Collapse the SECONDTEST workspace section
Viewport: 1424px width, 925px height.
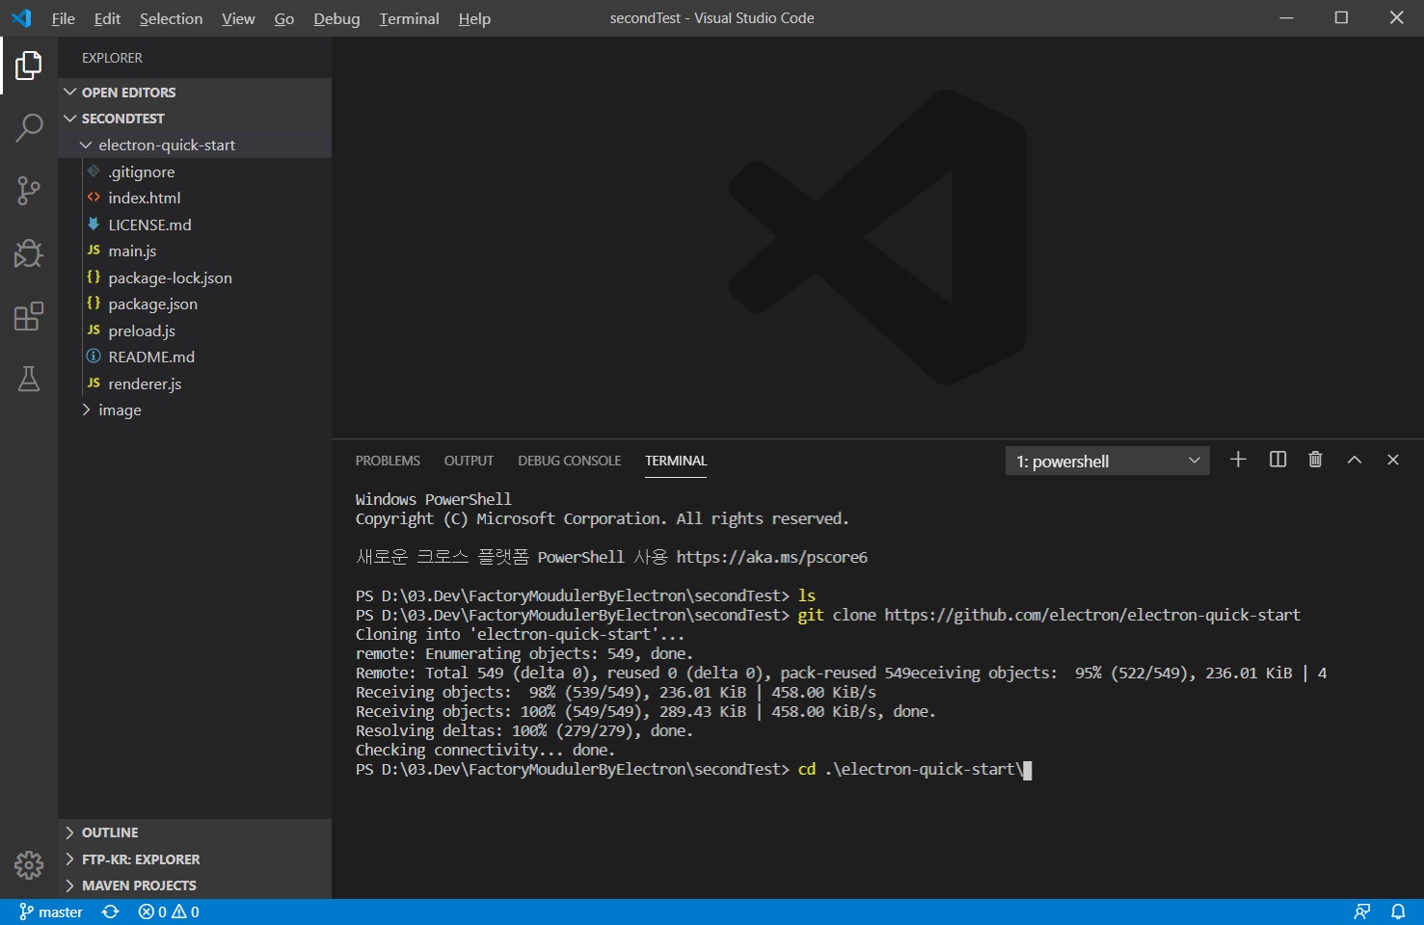pos(195,119)
